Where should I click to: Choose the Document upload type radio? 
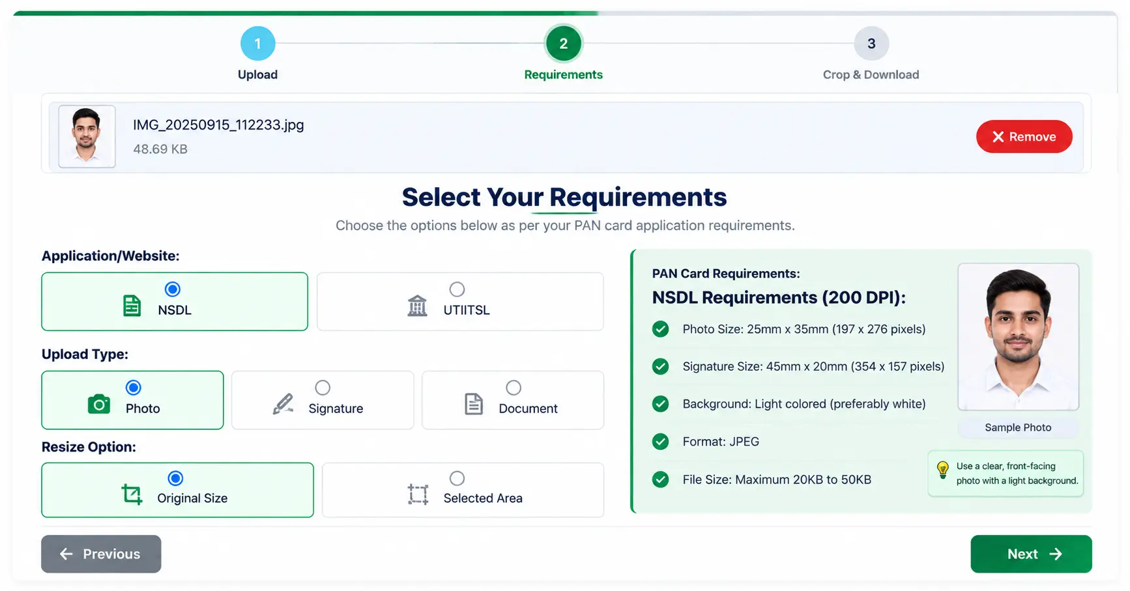(514, 388)
